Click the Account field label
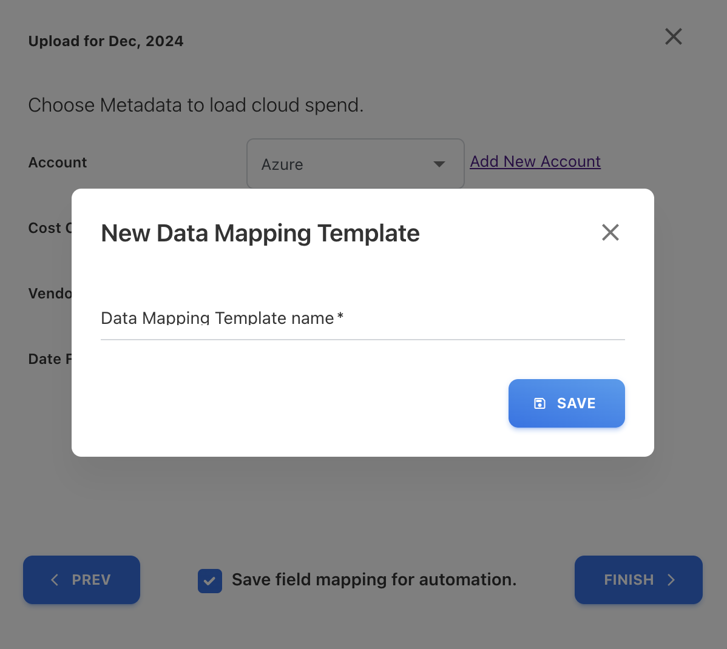Viewport: 727px width, 649px height. [x=58, y=163]
